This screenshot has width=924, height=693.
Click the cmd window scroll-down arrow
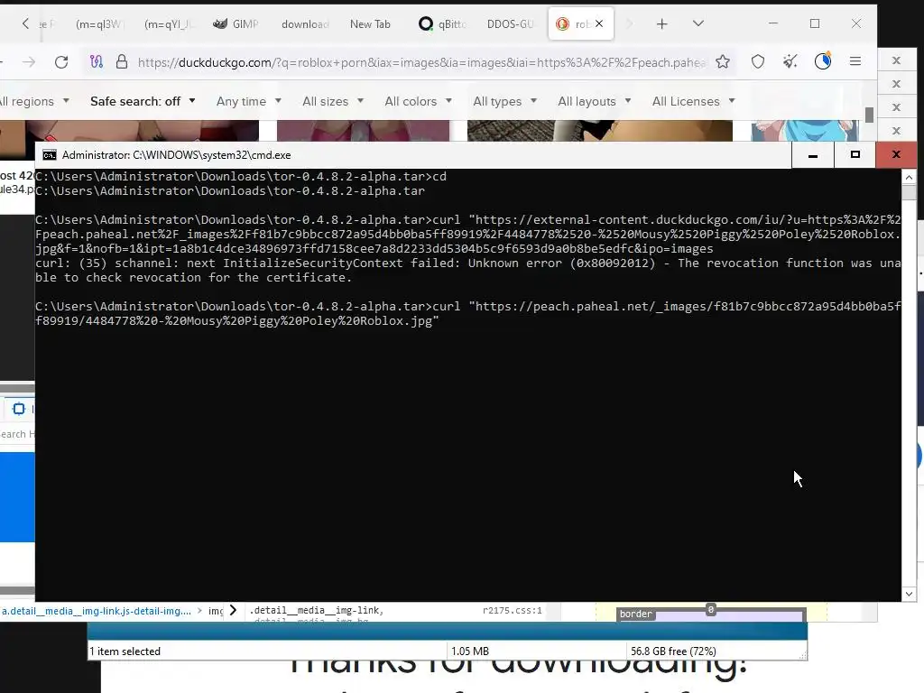909,594
